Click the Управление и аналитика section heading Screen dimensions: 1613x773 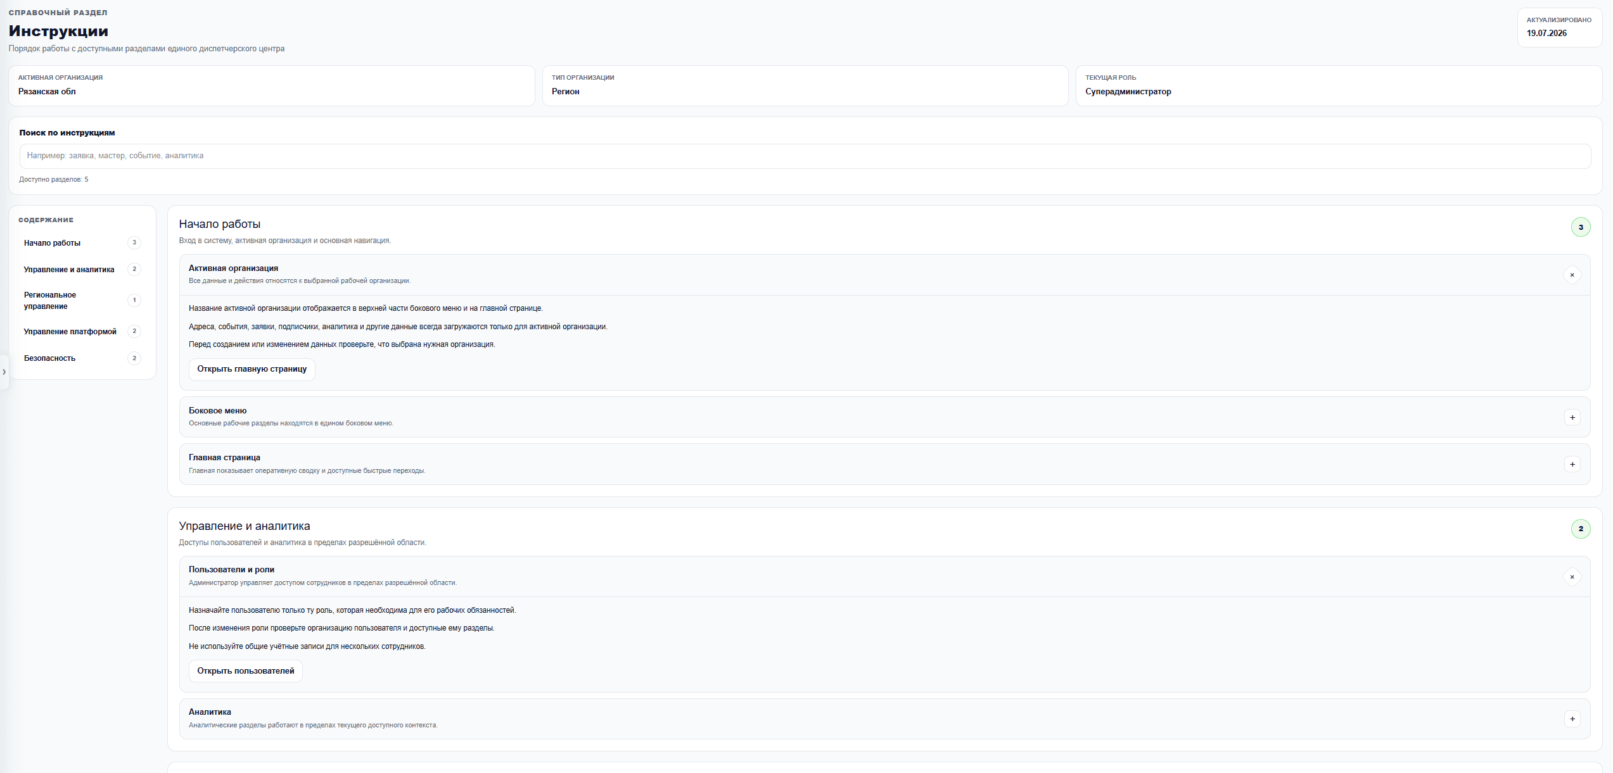point(245,526)
